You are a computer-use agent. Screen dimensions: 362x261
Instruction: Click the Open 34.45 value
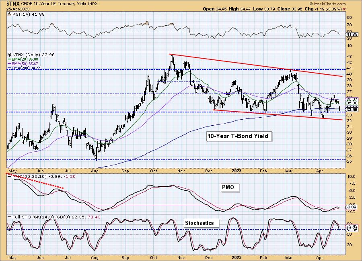(215, 9)
